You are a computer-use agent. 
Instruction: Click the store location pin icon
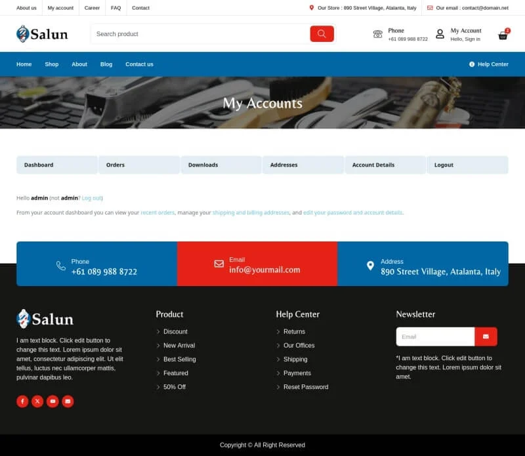coord(311,8)
